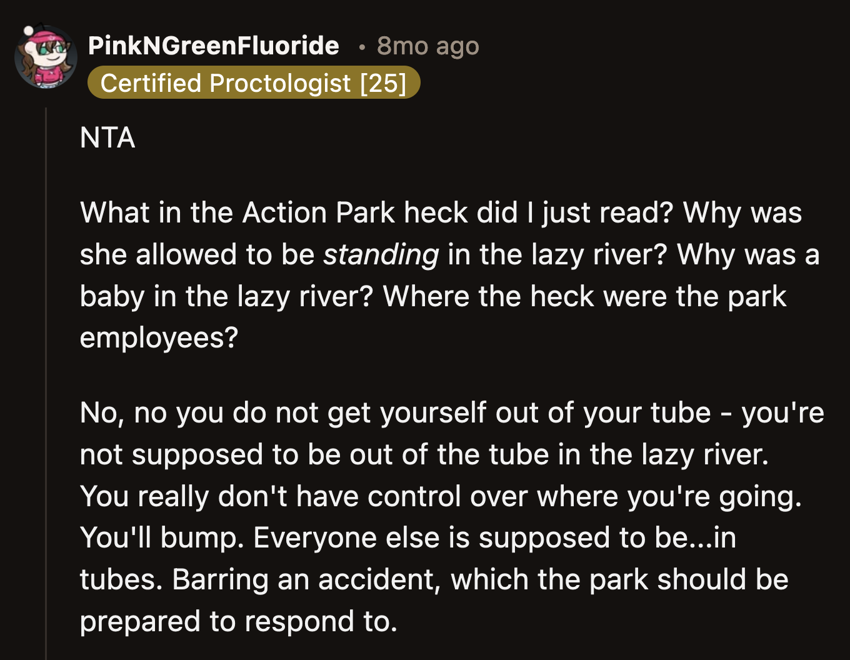Select the word 'NTA' in the comment
The image size is (850, 660).
(x=107, y=137)
